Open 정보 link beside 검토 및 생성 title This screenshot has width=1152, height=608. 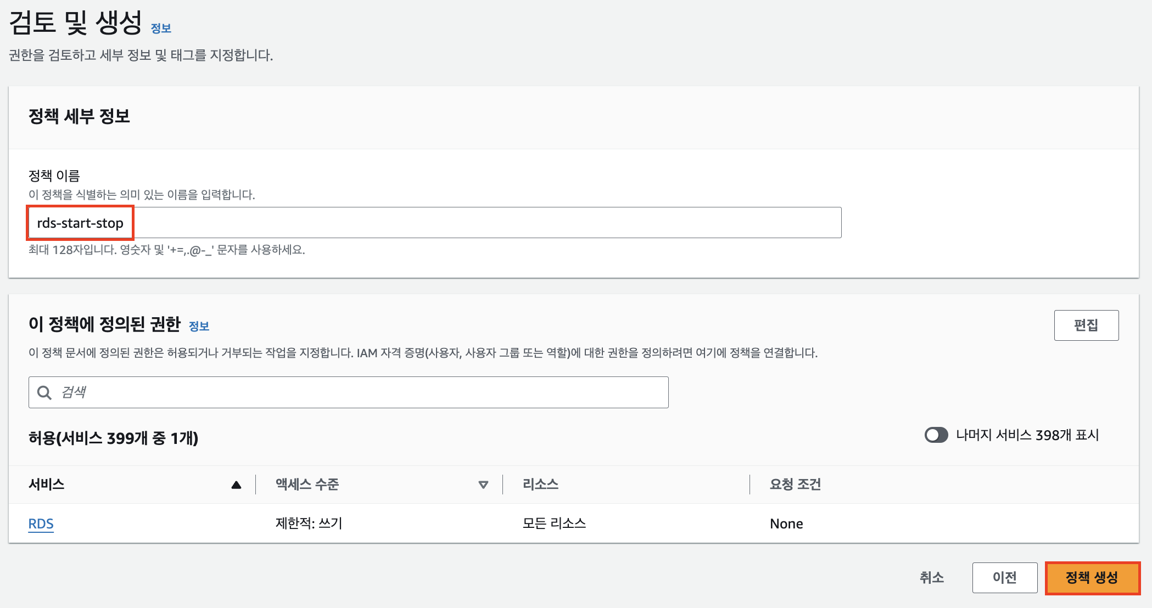pos(161,29)
